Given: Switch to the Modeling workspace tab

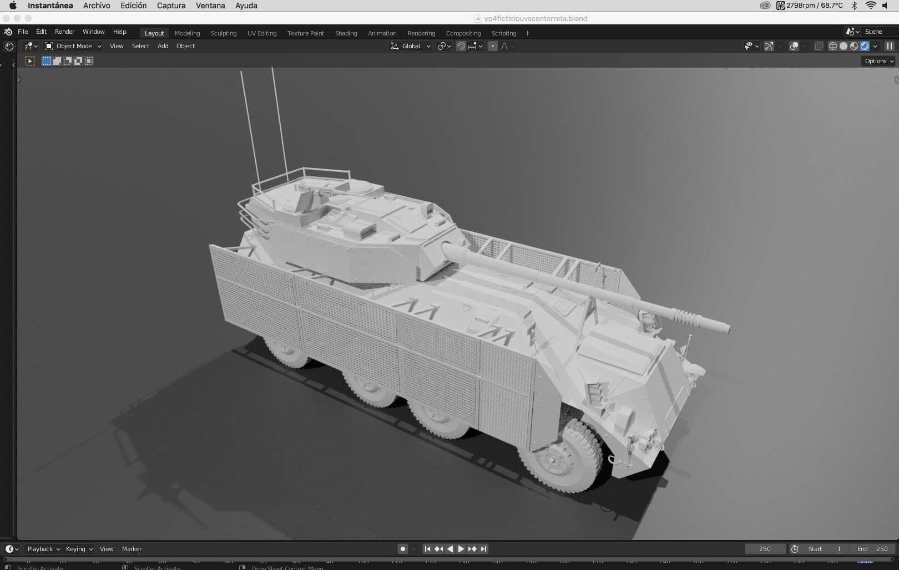Looking at the screenshot, I should 187,33.
